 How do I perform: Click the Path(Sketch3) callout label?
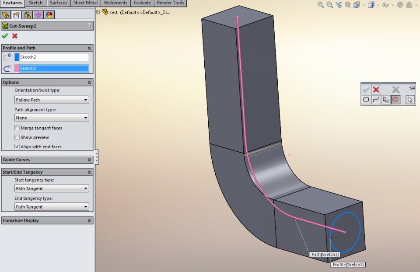click(x=325, y=255)
